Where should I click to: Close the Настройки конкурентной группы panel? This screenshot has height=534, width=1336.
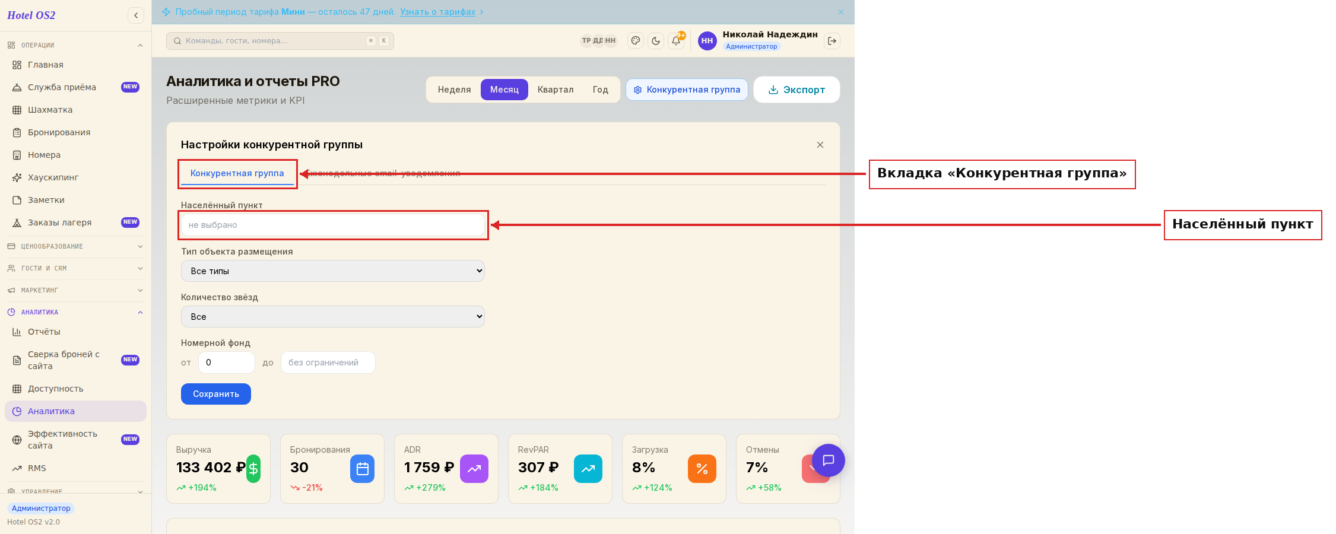(820, 145)
